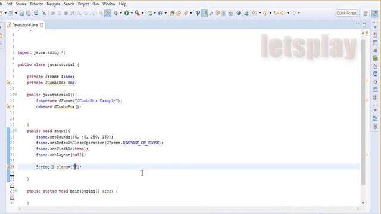Image resolution: width=381 pixels, height=214 pixels.
Task: Close the javatutorial.java tab
Action: 41,25
